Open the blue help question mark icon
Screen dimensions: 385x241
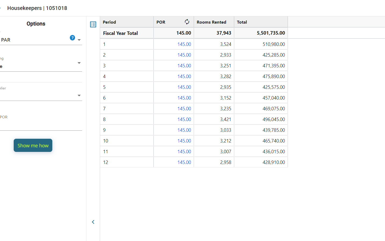pyautogui.click(x=72, y=38)
